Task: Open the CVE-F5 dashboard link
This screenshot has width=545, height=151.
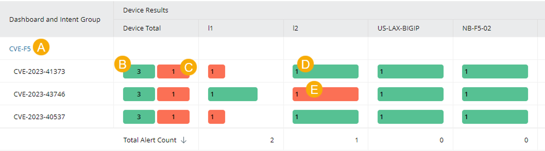Action: [20, 49]
